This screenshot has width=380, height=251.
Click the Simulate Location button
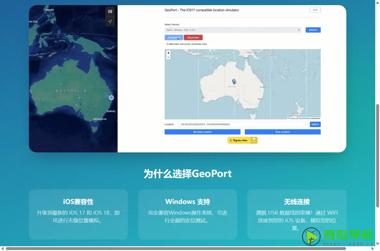tap(202, 132)
